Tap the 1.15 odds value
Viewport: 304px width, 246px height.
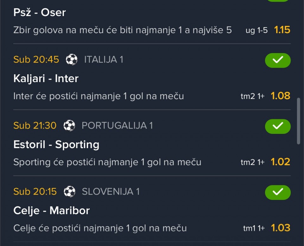click(282, 30)
